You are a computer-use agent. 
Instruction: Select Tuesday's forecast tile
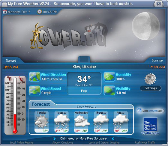61,122
